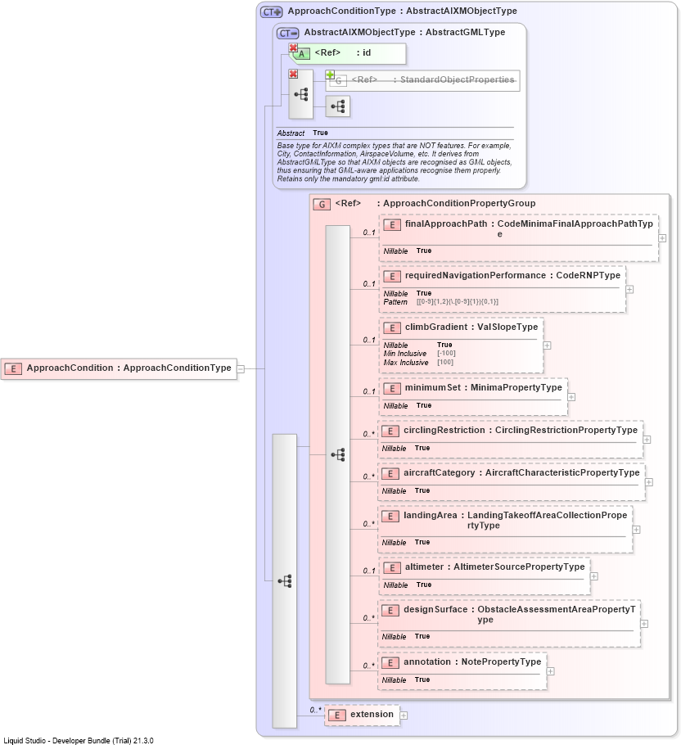This screenshot has width=681, height=745.
Task: Select the ApproachConditionType : AbstractAIXMObjectType title
Action: click(402, 11)
